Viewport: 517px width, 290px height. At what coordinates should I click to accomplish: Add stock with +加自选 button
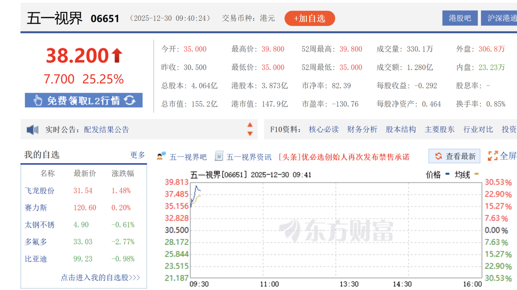tap(309, 19)
